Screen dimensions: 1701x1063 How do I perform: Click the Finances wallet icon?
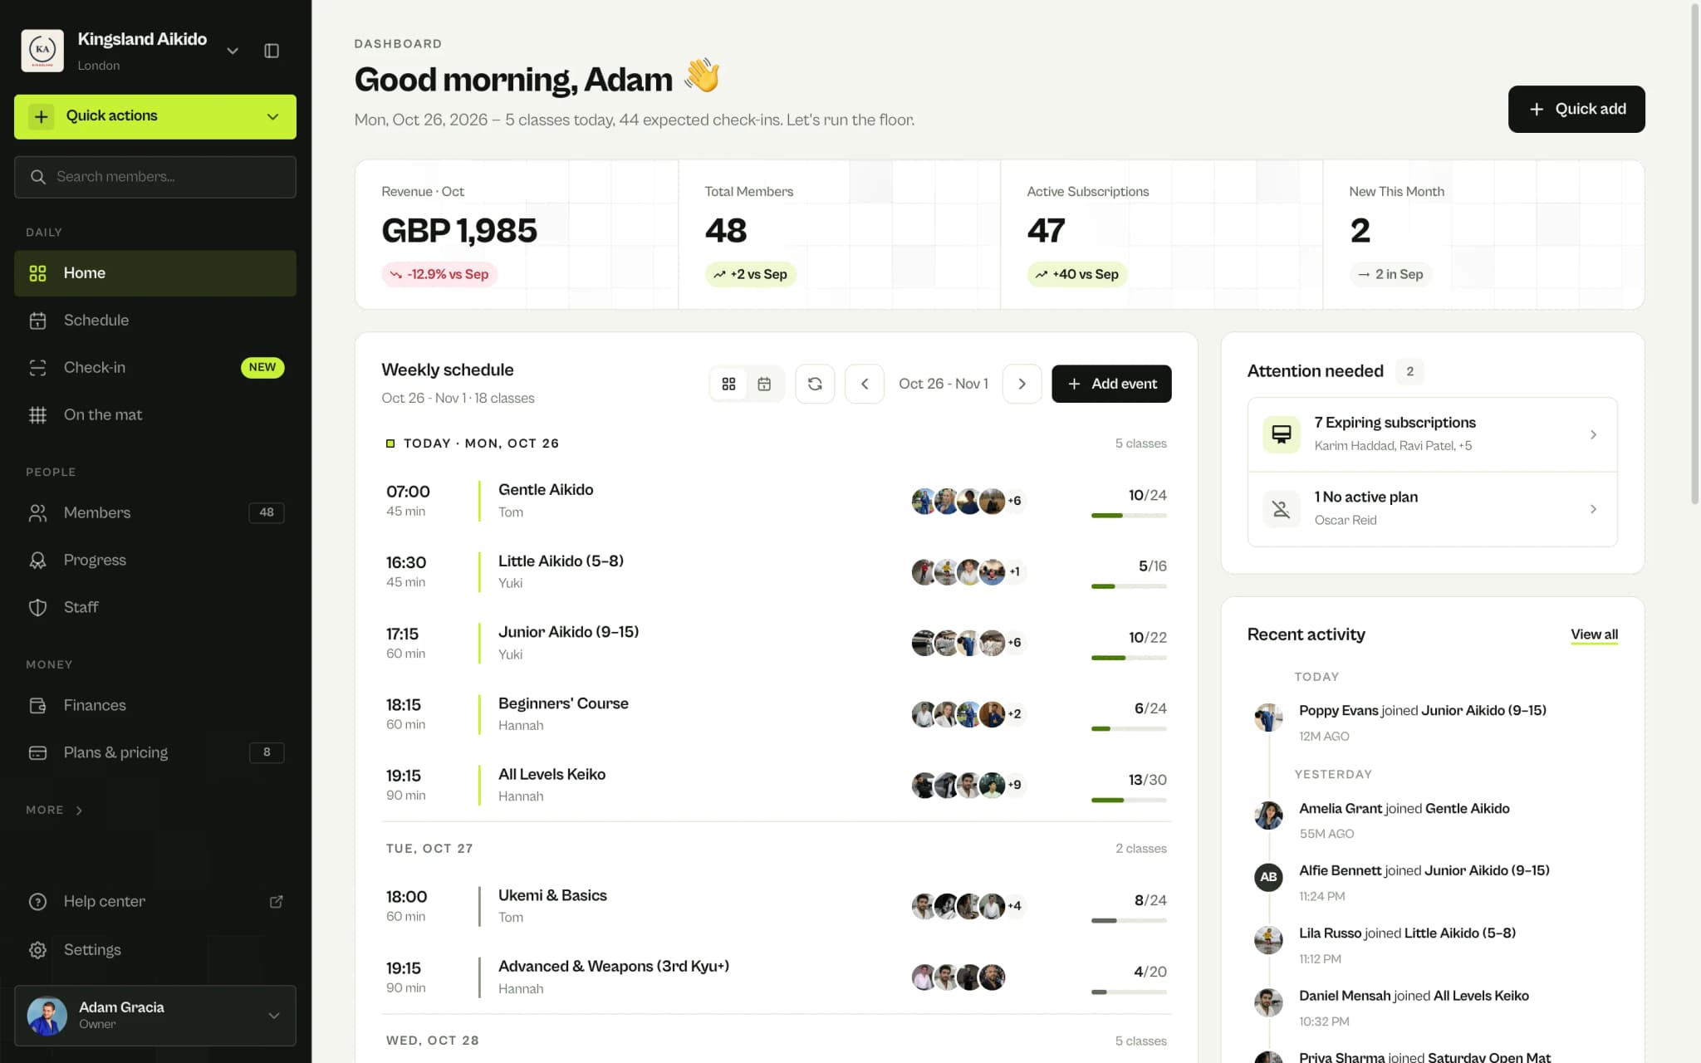(37, 706)
